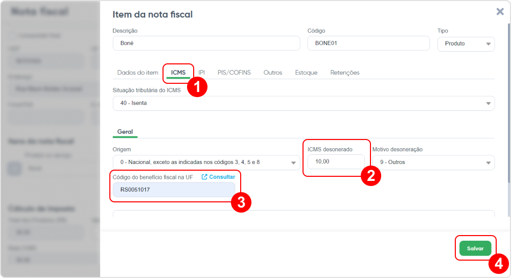
Task: Open the Origem dropdown
Action: (206, 163)
